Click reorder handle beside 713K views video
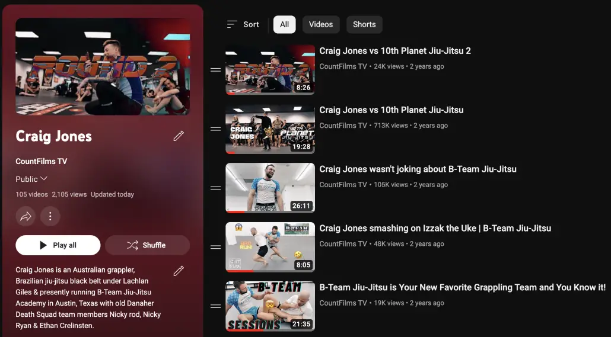This screenshot has height=337, width=611. click(x=215, y=129)
